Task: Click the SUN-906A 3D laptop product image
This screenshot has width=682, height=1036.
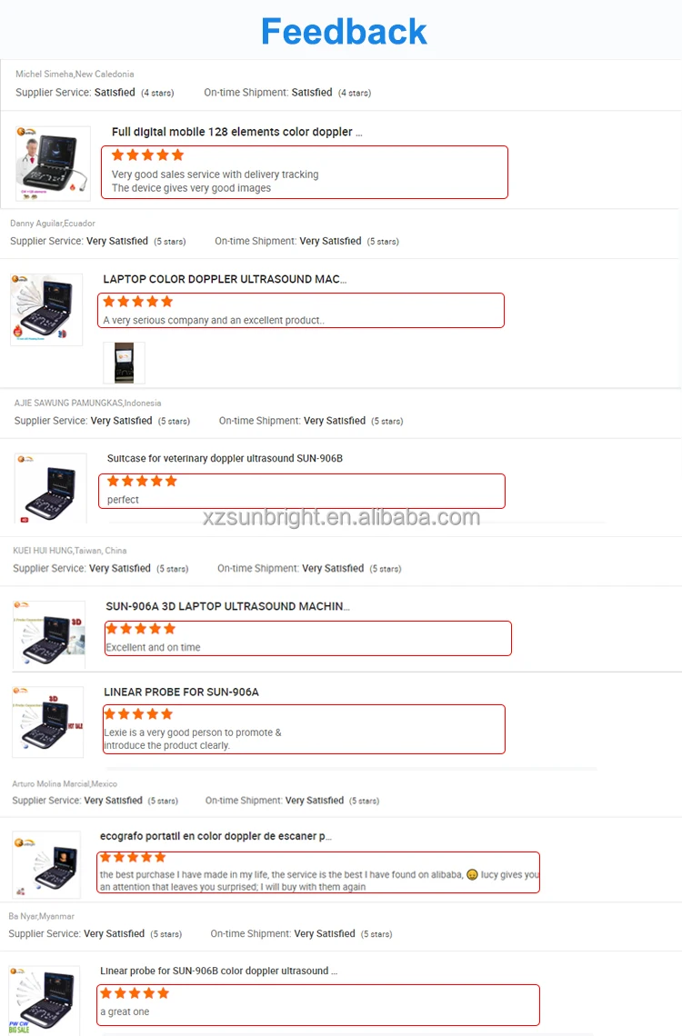Action: point(49,635)
